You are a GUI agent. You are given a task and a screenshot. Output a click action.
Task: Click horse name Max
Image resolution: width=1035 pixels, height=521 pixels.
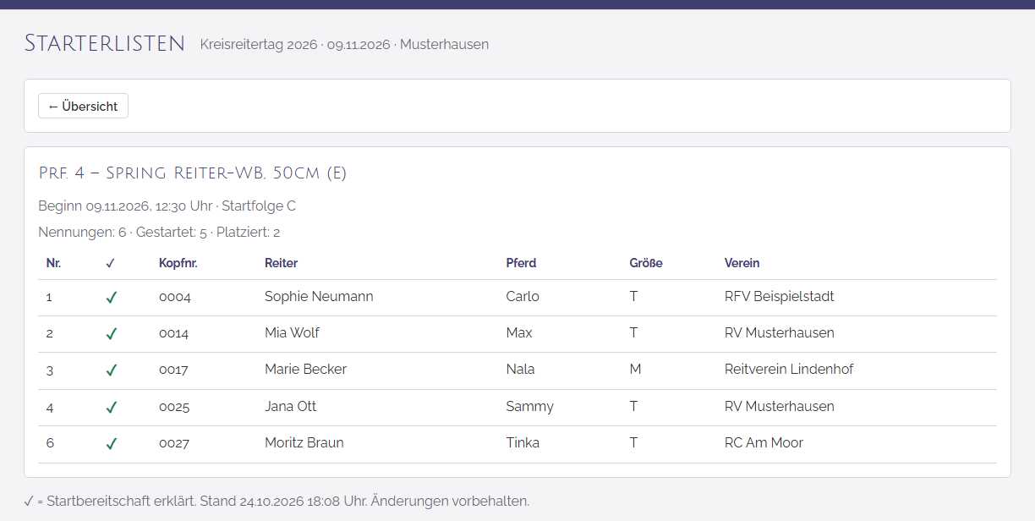tap(519, 333)
